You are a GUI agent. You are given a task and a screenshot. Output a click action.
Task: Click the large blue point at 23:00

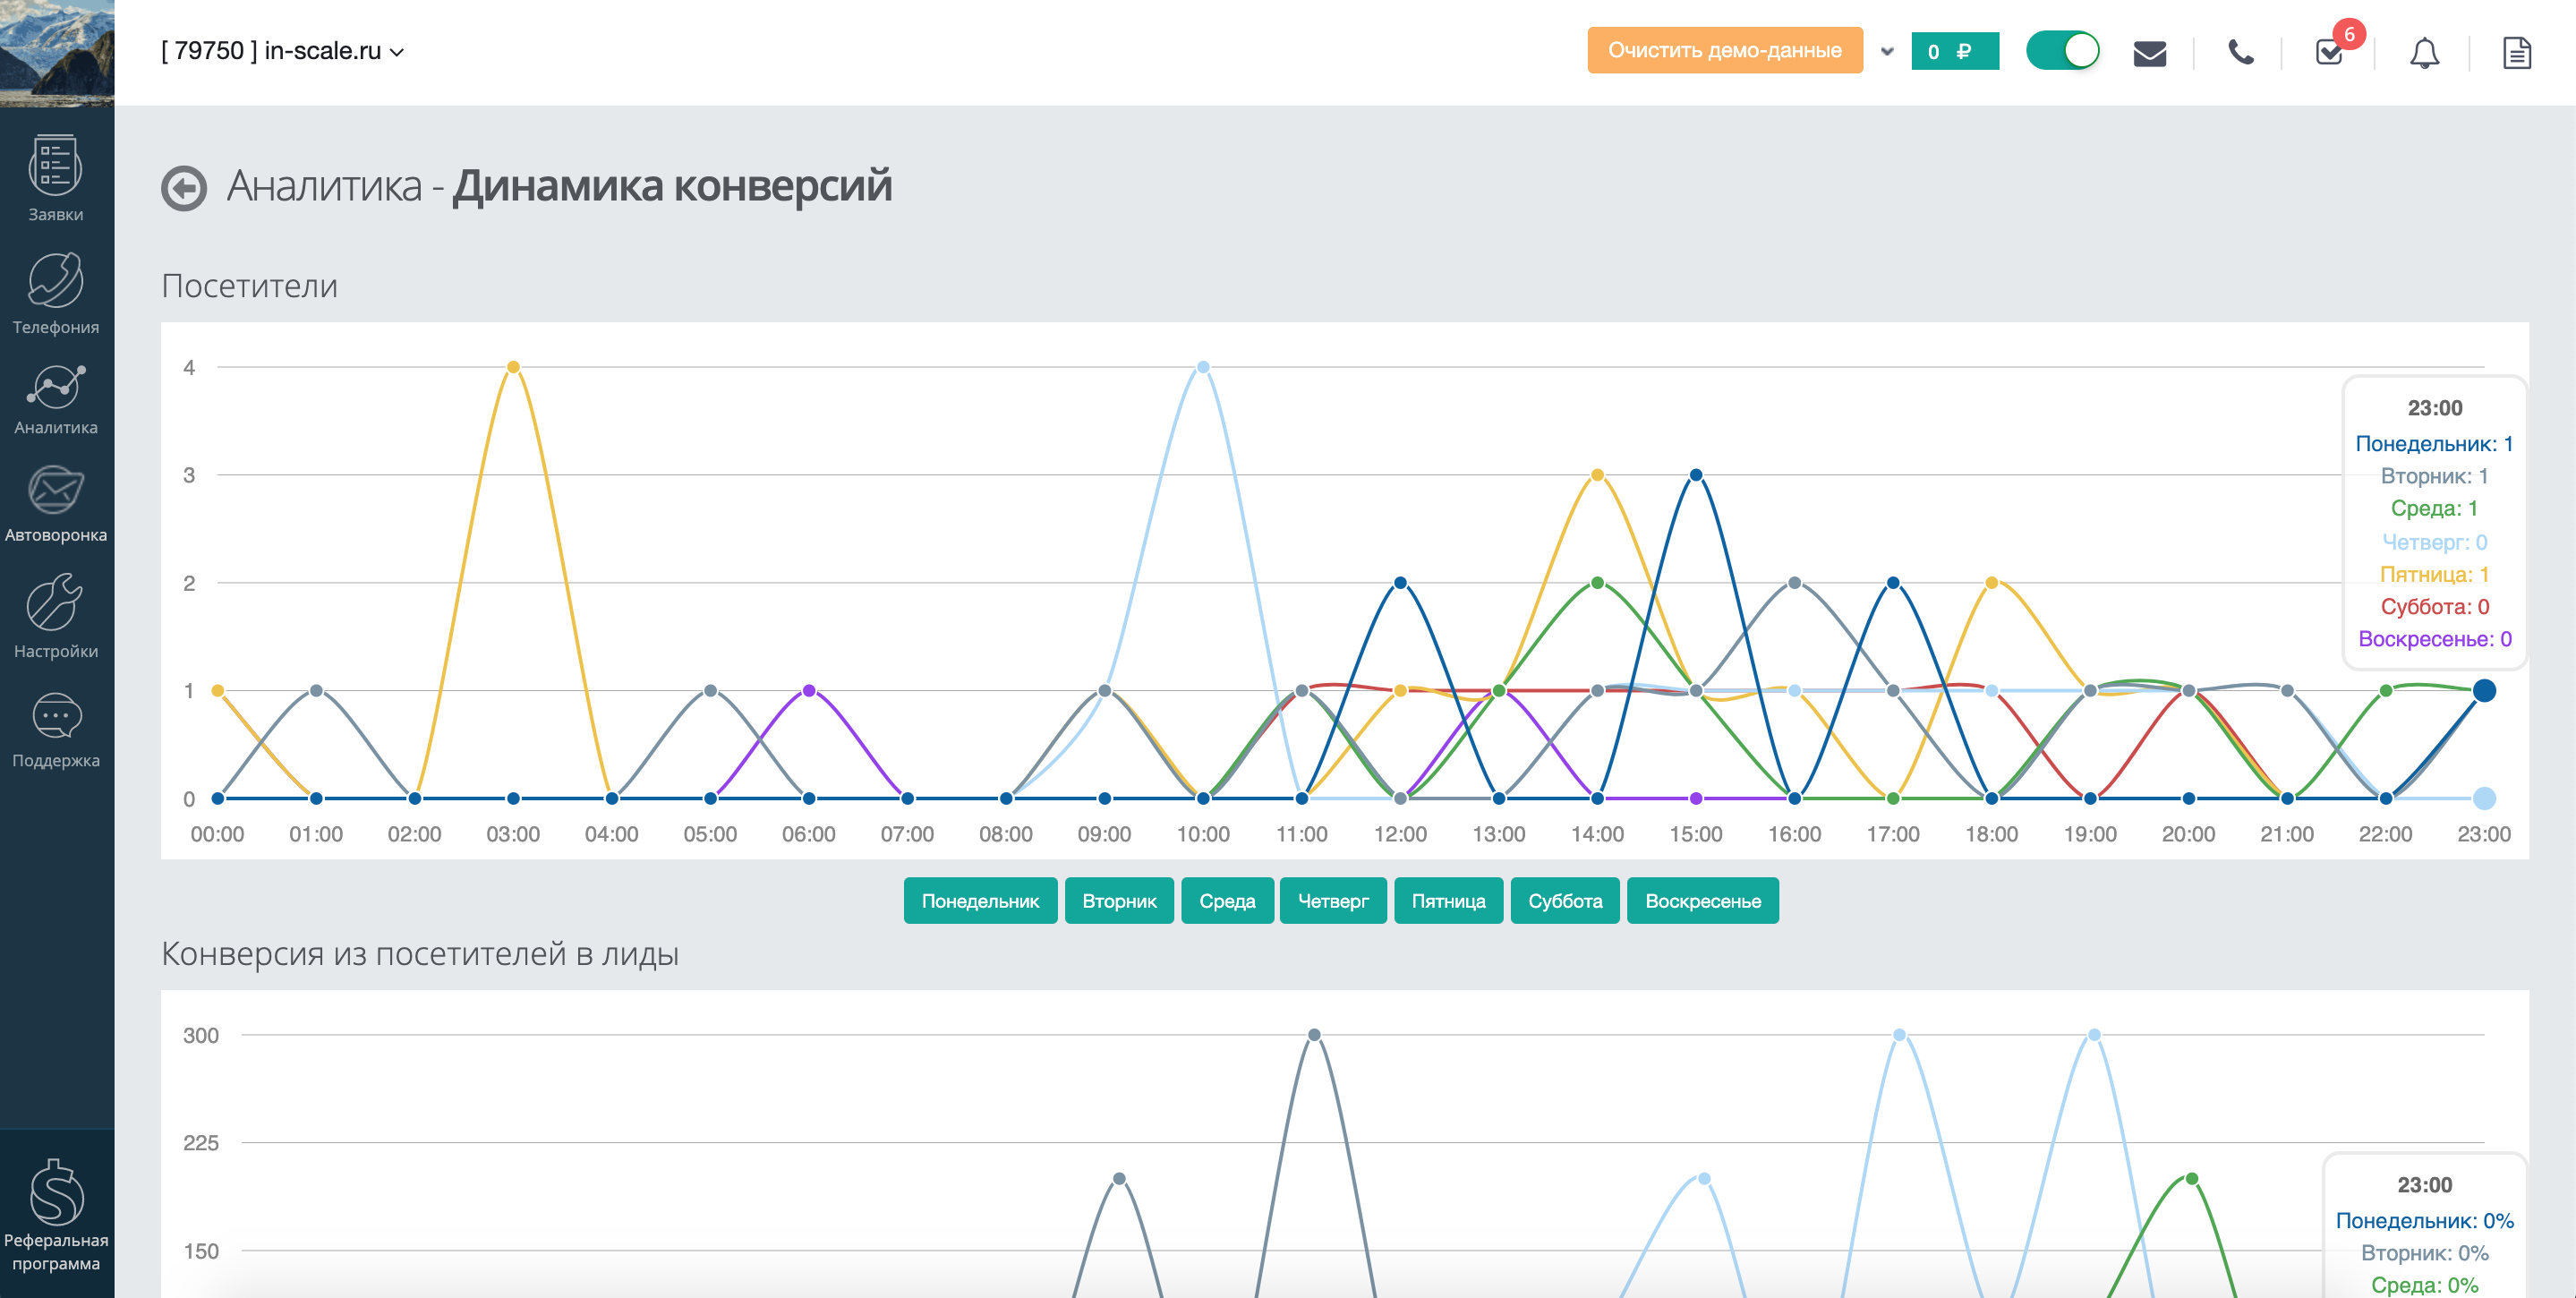tap(2484, 690)
